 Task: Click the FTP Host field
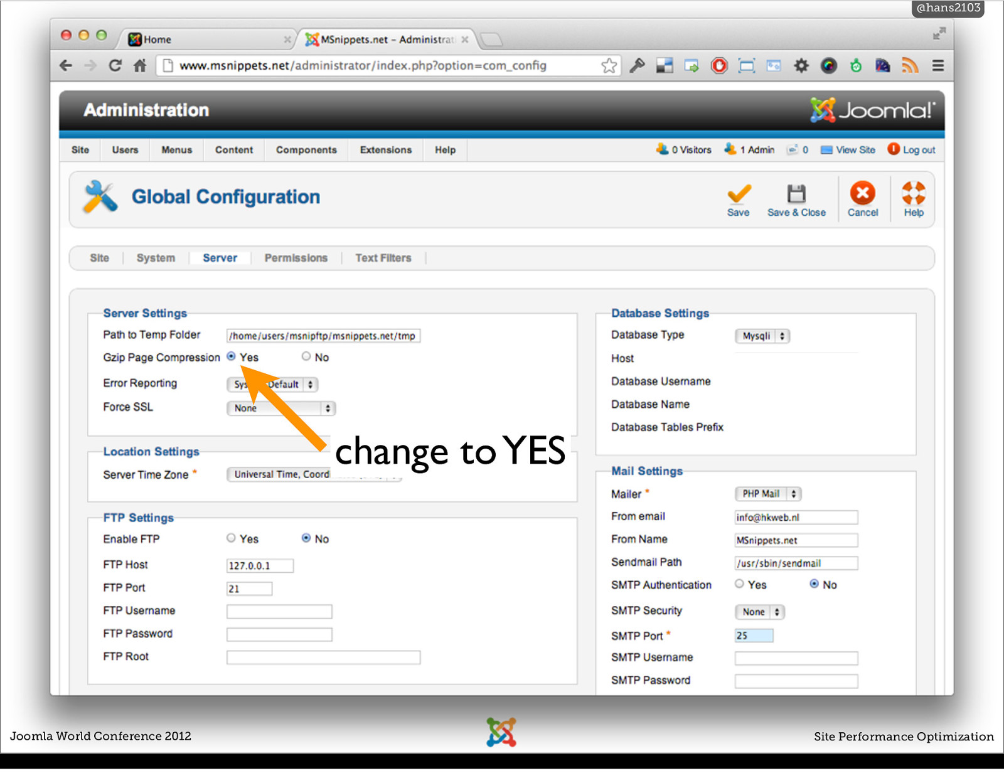pyautogui.click(x=260, y=565)
